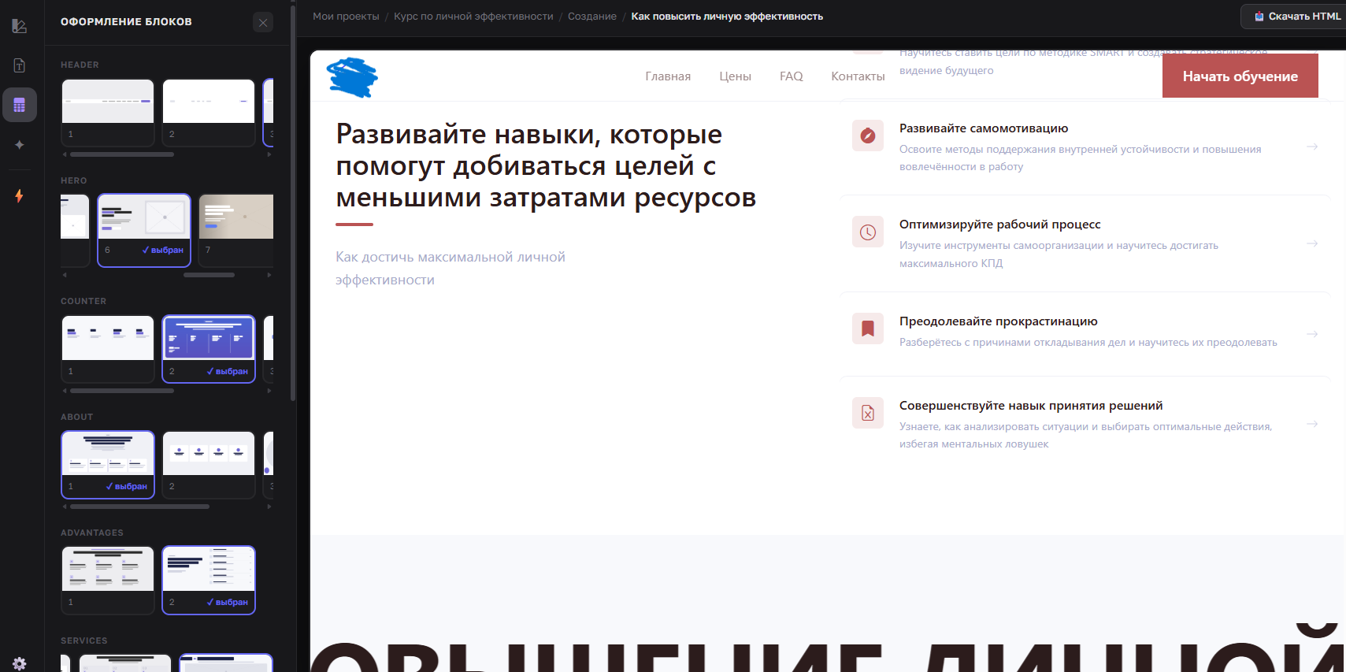Screen dimensions: 1346x672
Task: Click heading Развивайте навыки, которые помогут
Action: tap(546, 165)
